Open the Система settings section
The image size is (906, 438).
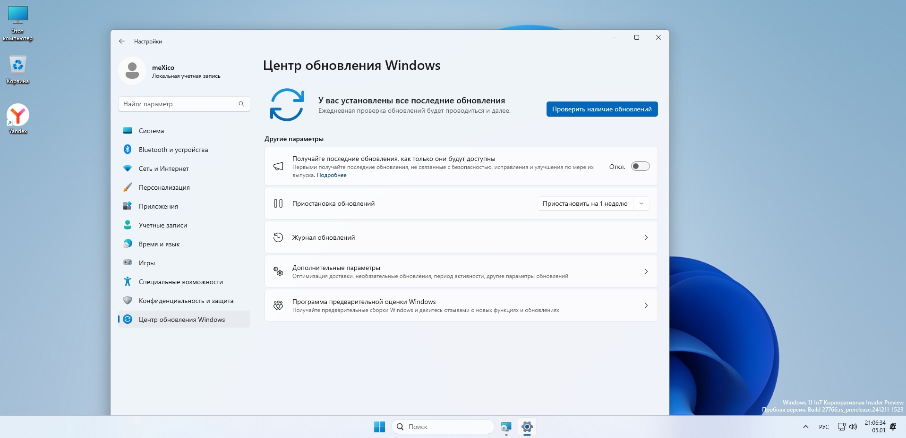pyautogui.click(x=184, y=131)
